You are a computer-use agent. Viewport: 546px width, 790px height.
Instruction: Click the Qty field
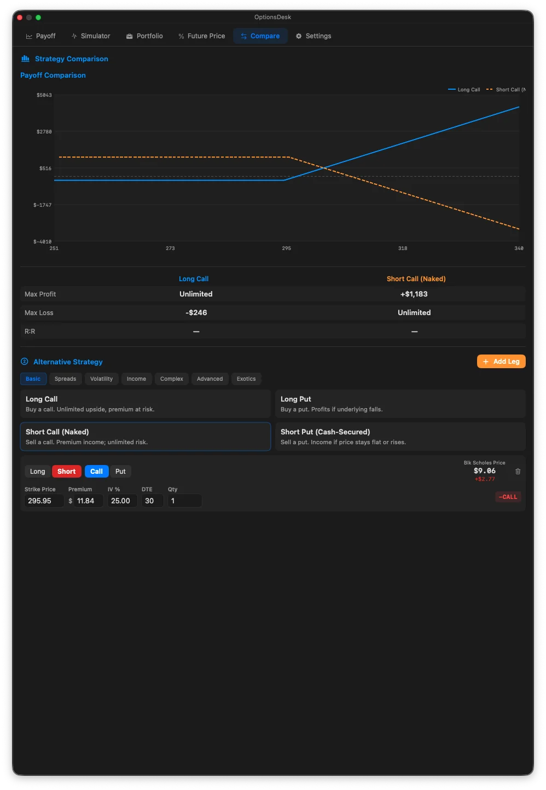pos(185,501)
